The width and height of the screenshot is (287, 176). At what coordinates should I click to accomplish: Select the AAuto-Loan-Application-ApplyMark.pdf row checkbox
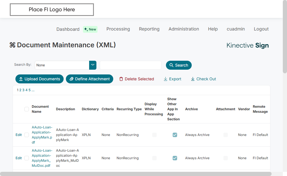[x=27, y=135]
